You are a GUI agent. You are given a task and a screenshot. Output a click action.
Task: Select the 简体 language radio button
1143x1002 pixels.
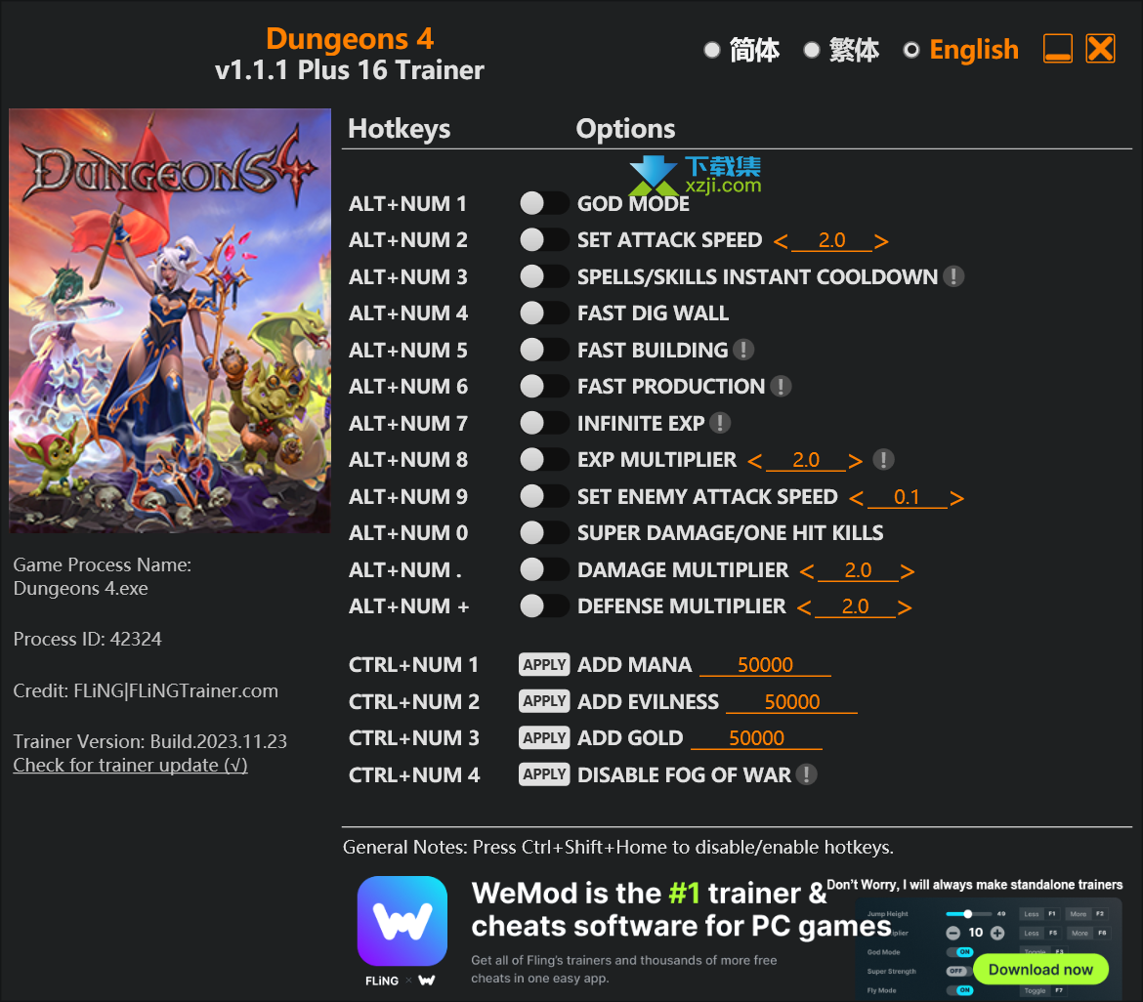712,50
